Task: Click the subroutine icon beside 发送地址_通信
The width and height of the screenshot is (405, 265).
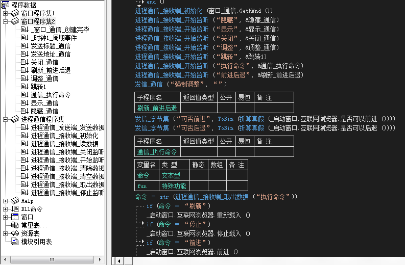Action: pos(25,54)
